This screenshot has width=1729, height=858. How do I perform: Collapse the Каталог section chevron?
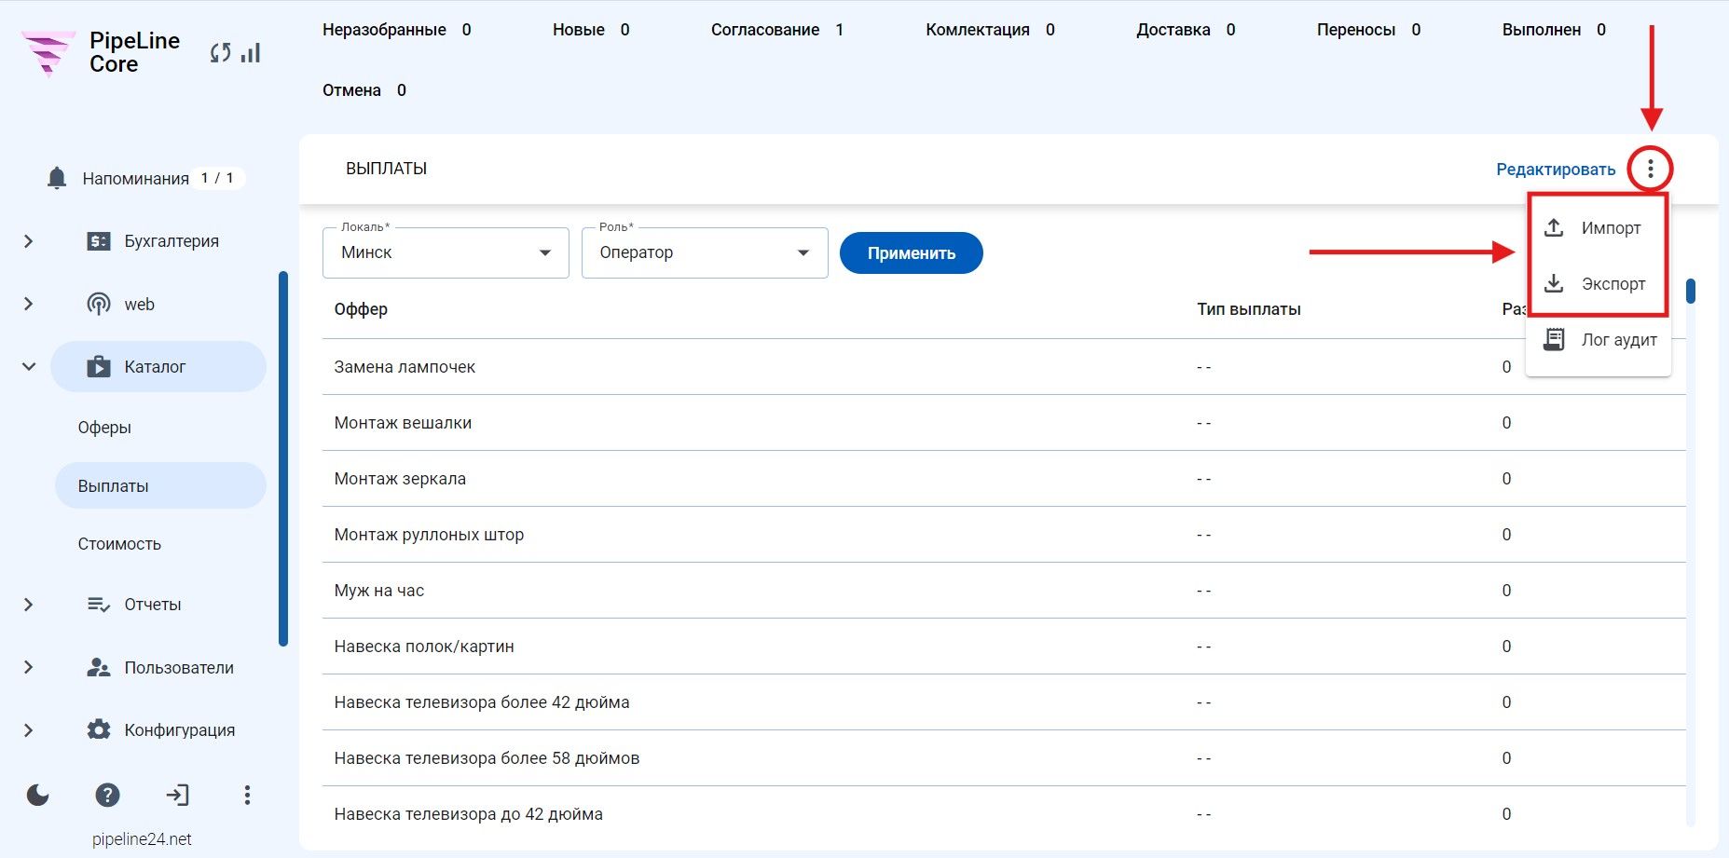pyautogui.click(x=29, y=366)
